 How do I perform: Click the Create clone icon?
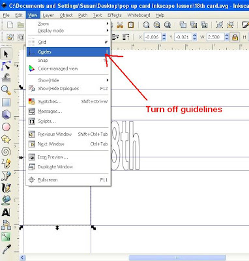coord(194,25)
